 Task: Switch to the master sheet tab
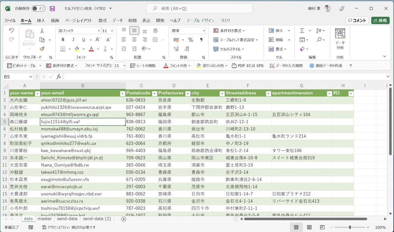(45, 219)
